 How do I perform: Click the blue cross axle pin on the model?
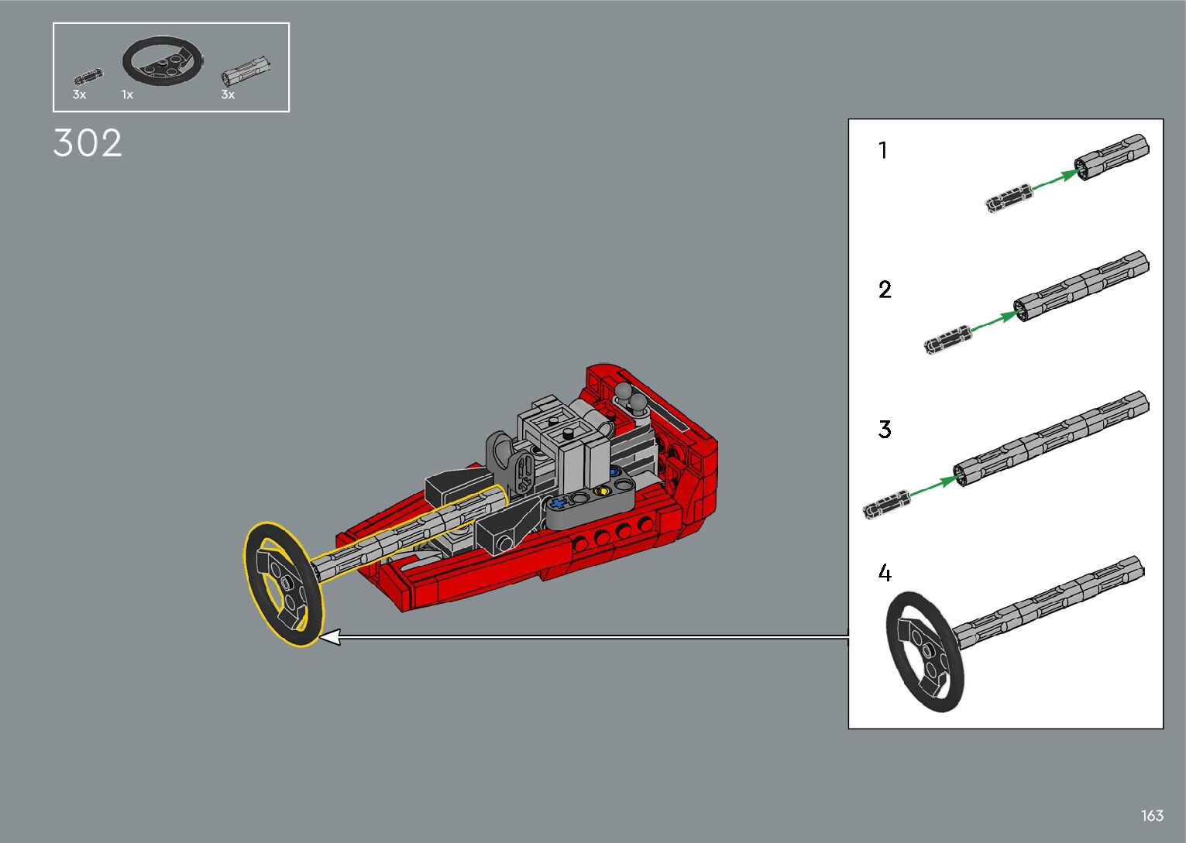(557, 503)
